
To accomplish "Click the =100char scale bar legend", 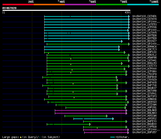I will pyautogui.click(x=120, y=137).
